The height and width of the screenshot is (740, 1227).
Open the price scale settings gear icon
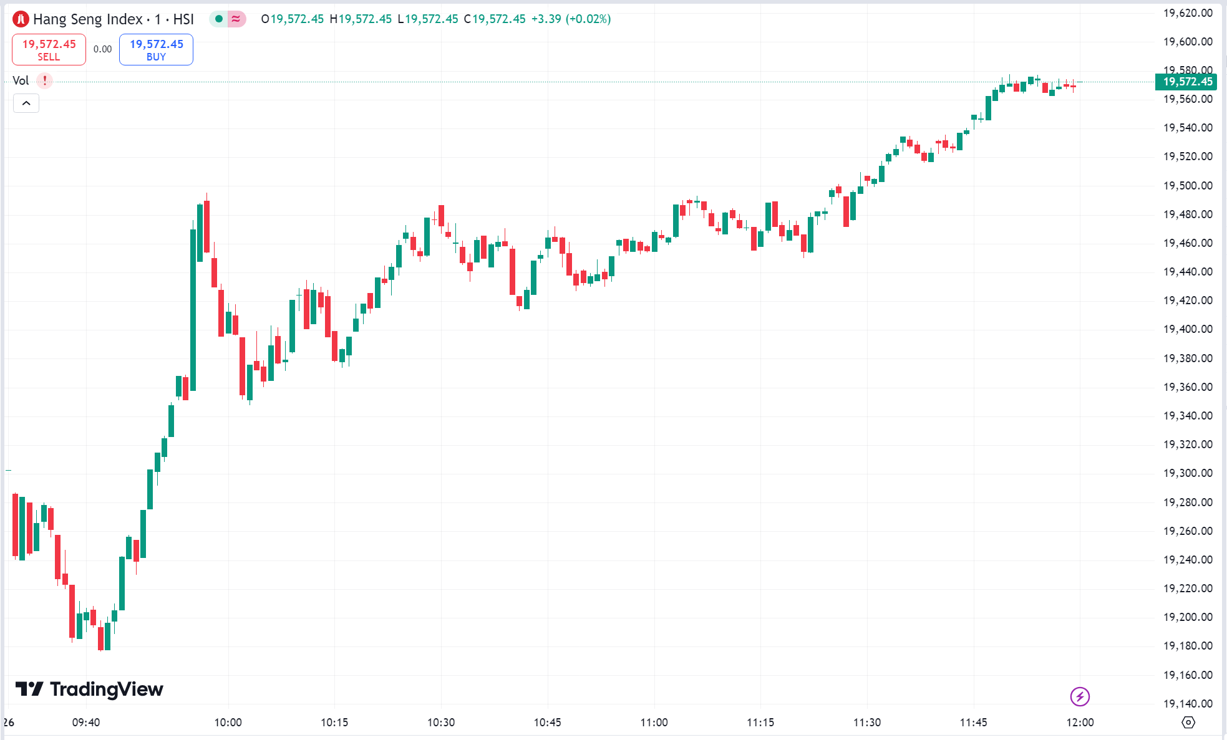[1188, 722]
